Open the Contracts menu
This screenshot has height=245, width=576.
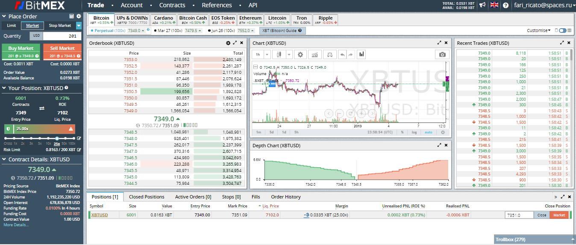click(x=172, y=5)
